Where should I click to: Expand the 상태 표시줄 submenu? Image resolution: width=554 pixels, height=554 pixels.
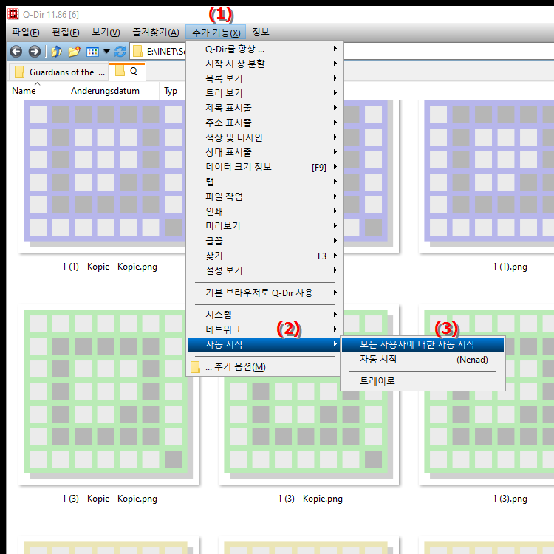264,152
